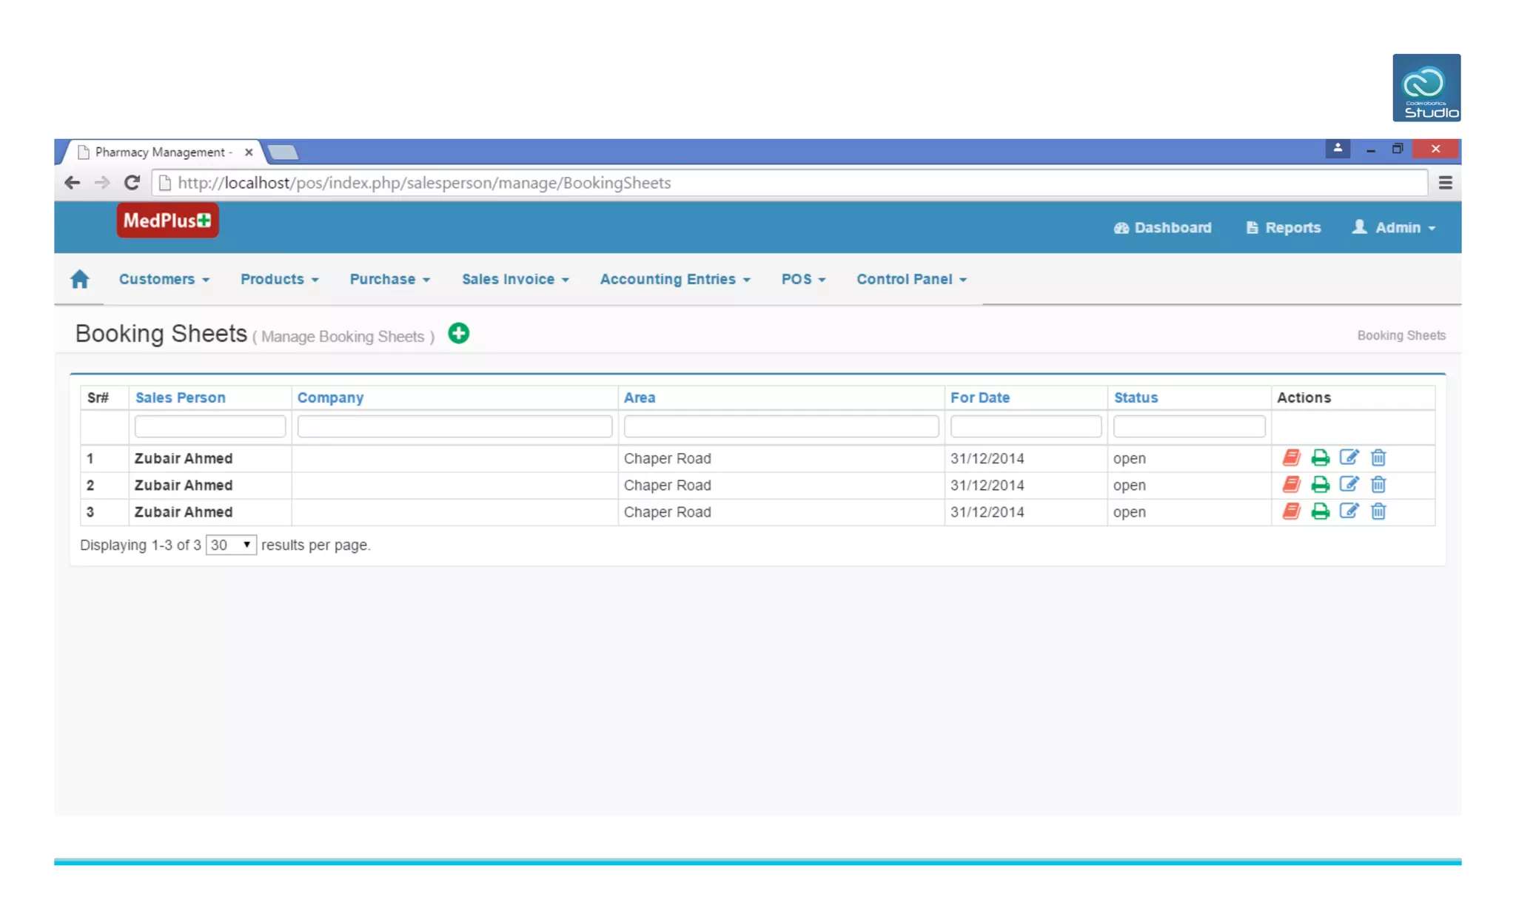Image resolution: width=1516 pixels, height=920 pixels.
Task: Open the browser hamburger menu
Action: (1445, 183)
